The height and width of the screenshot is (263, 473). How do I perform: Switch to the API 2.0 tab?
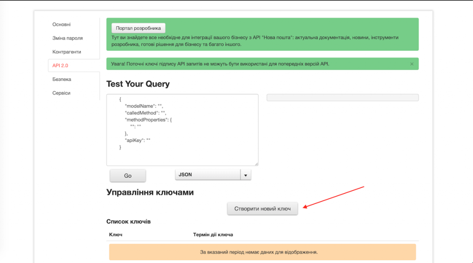[x=61, y=66]
